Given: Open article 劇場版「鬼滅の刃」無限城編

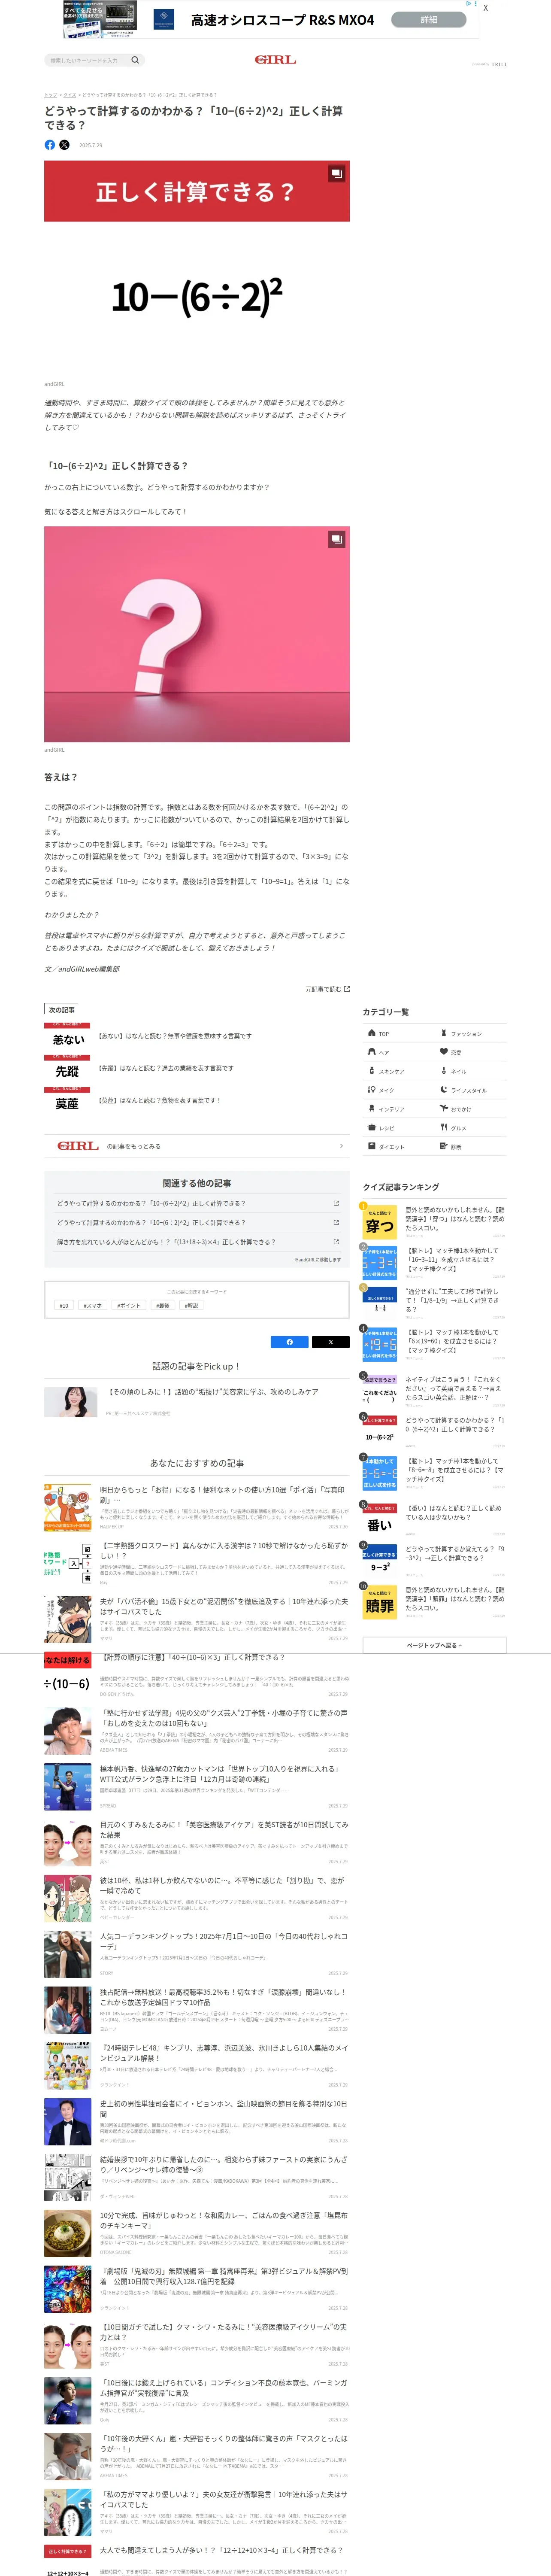Looking at the screenshot, I should coord(196,2289).
